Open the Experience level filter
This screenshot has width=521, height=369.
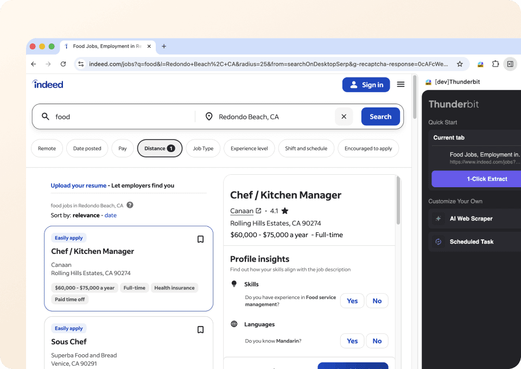(x=249, y=148)
